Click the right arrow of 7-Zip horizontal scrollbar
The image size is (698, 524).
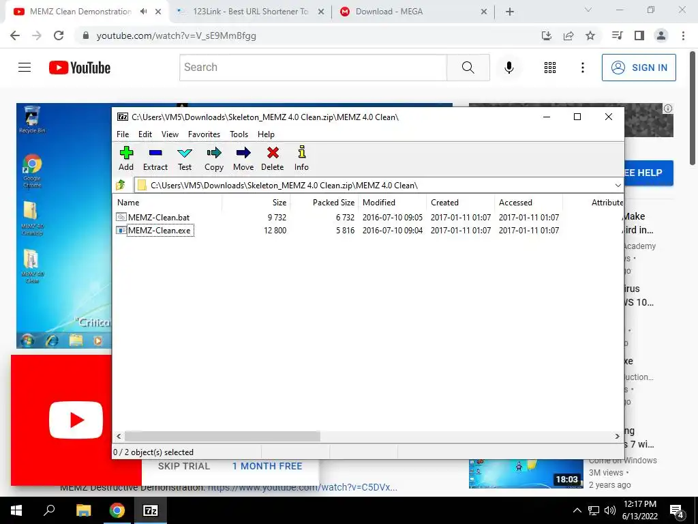(x=618, y=436)
